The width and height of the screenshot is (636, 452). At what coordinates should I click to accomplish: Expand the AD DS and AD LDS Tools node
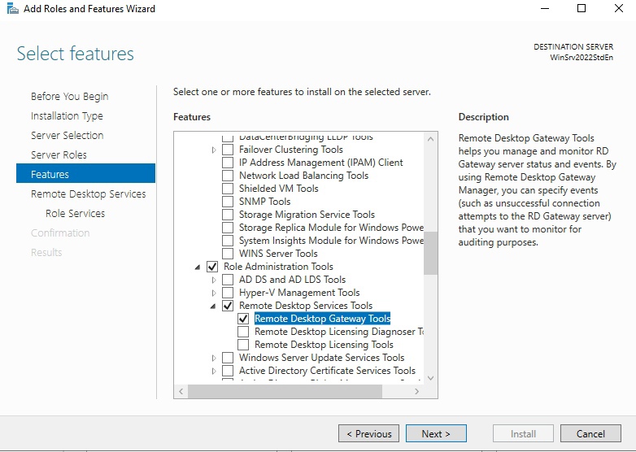click(214, 280)
